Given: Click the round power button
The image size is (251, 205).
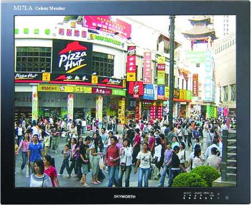Looking at the screenshot, I should pos(226,198).
